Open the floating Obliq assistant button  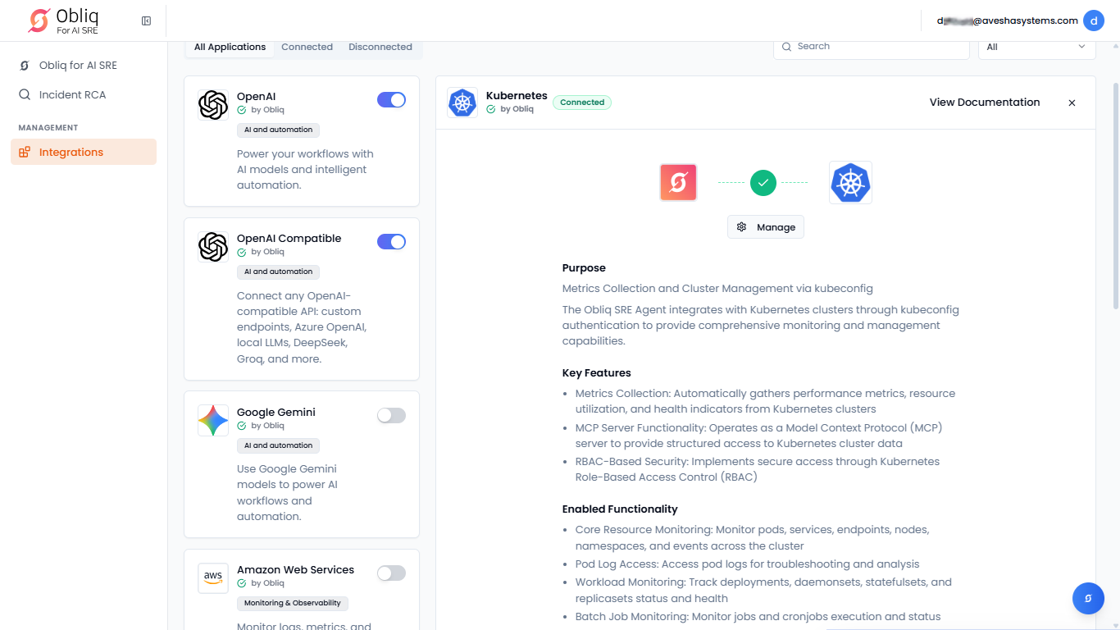(1088, 598)
